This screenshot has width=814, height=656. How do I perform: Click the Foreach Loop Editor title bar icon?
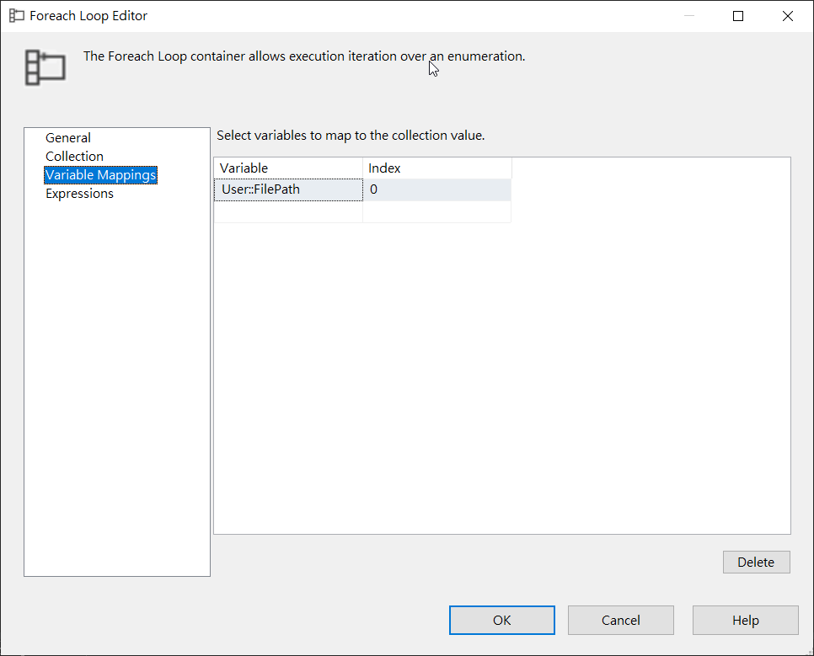[x=16, y=16]
